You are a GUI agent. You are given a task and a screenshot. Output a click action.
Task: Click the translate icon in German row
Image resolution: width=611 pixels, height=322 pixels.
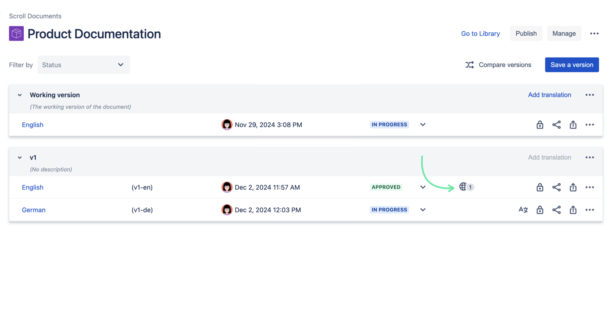pyautogui.click(x=523, y=210)
